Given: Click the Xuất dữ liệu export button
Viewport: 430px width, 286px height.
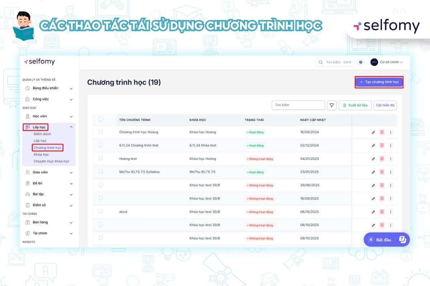Looking at the screenshot, I should point(355,105).
